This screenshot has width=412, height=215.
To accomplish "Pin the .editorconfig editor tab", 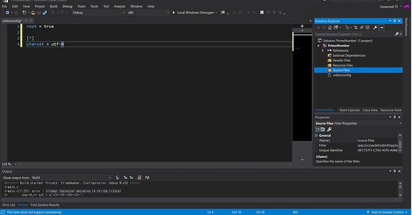I will coord(26,21).
